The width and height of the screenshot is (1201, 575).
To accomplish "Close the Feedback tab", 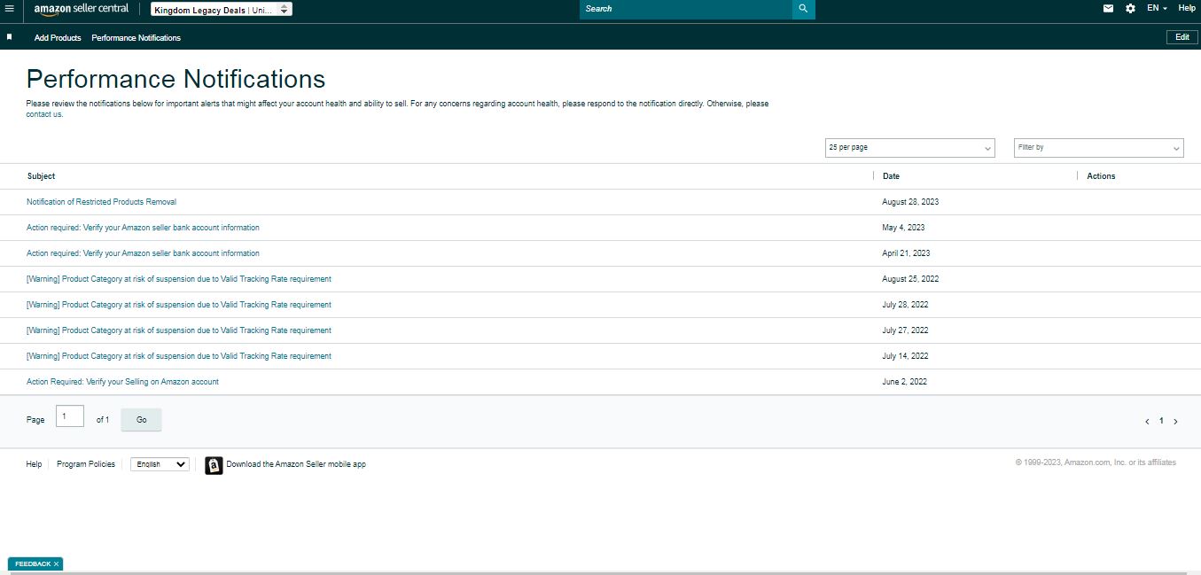I will [56, 564].
